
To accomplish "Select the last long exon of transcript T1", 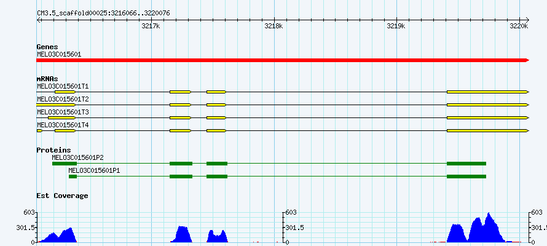I will (488, 92).
